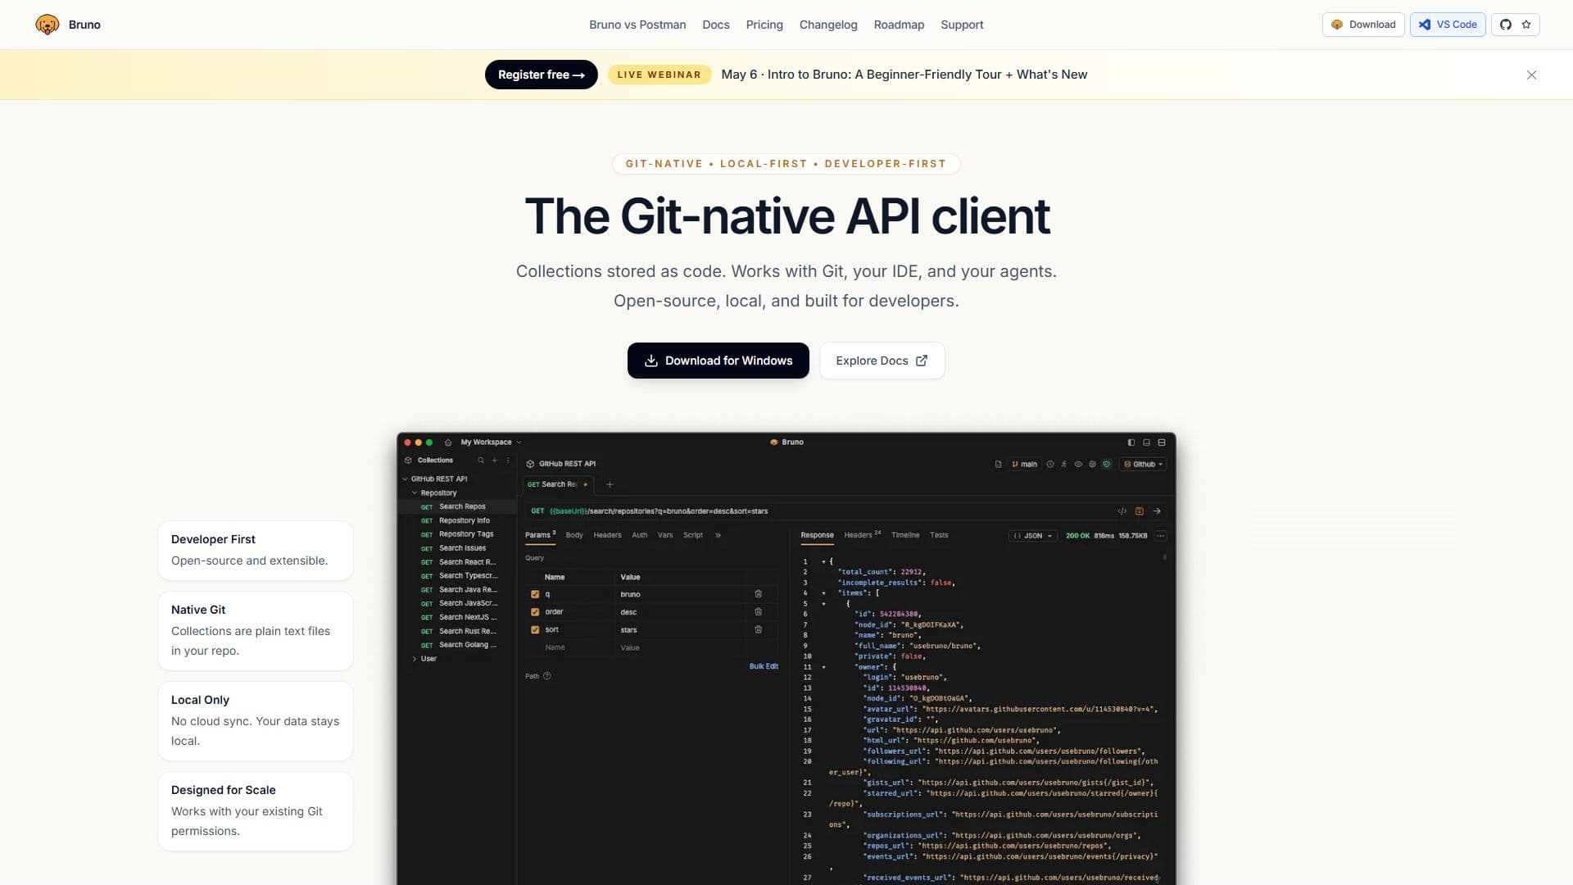Viewport: 1573px width, 885px height.
Task: Delete the q query parameter row
Action: [759, 594]
